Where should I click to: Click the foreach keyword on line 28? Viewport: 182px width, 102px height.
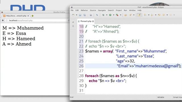coord(92,76)
